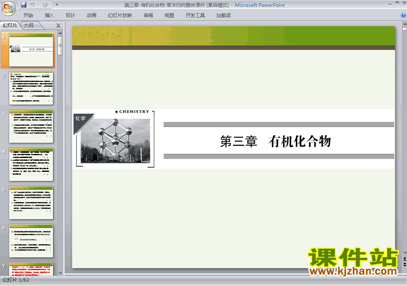
Task: Click thumbnail pane scroll up arrow
Action: 60,33
